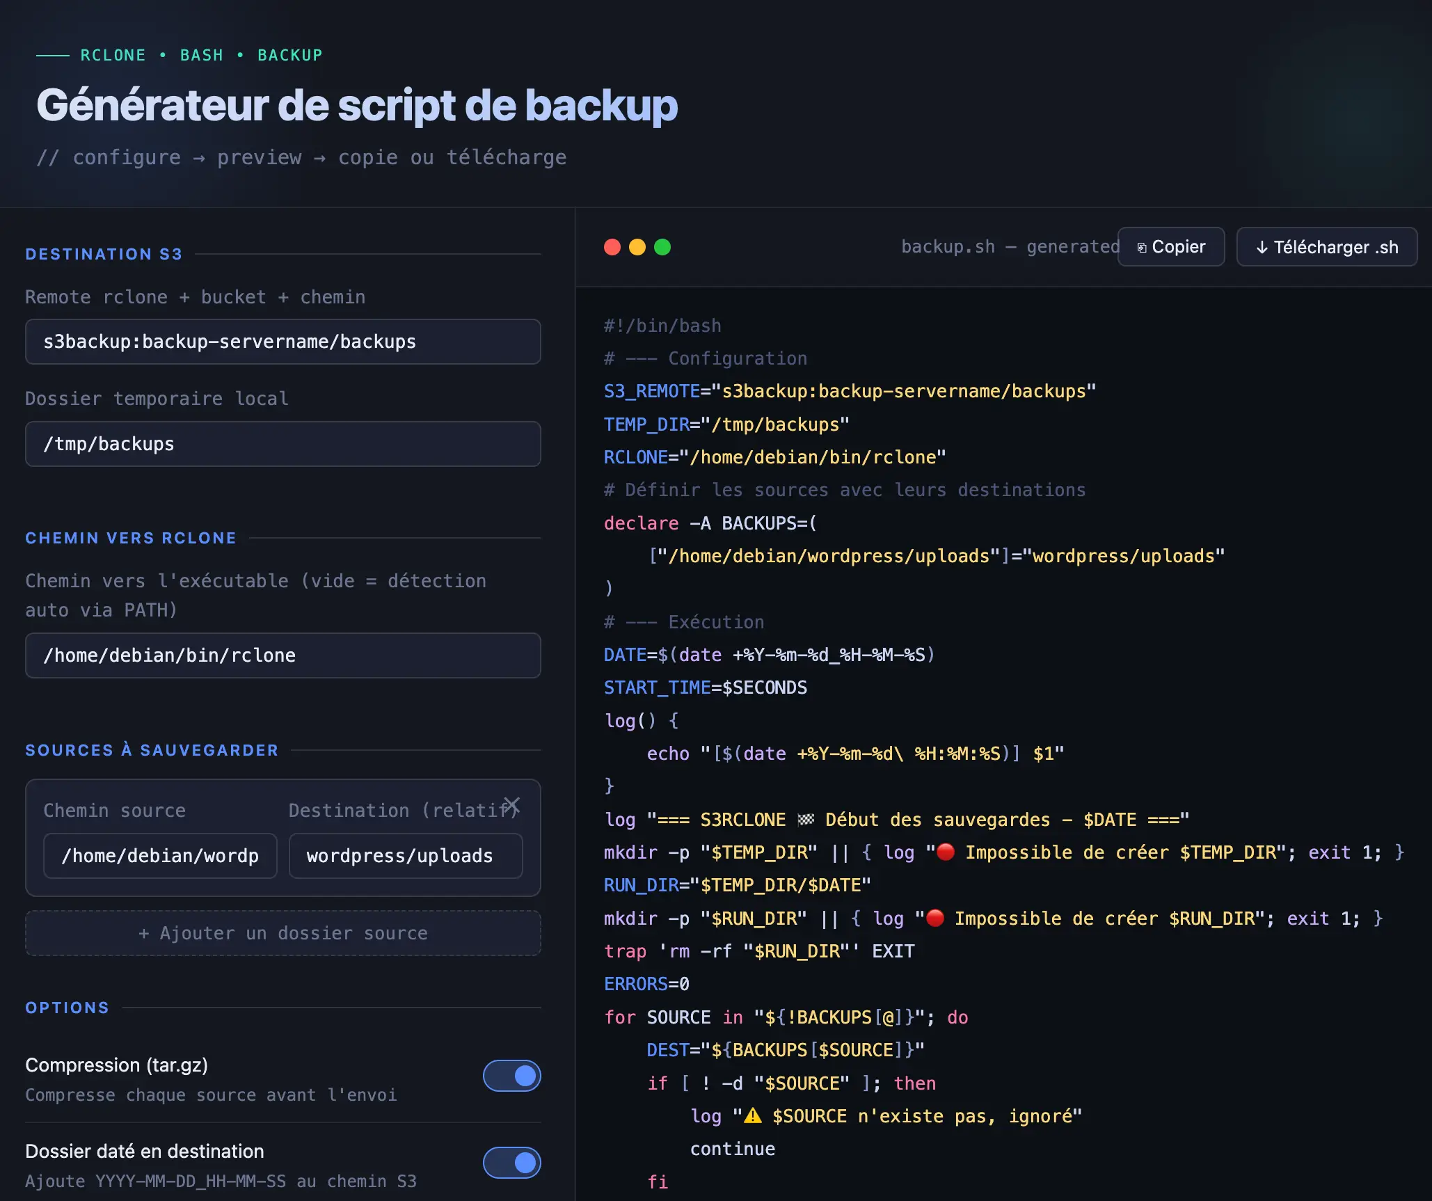1432x1201 pixels.
Task: Toggle Dossier daté en destination switch
Action: (511, 1162)
